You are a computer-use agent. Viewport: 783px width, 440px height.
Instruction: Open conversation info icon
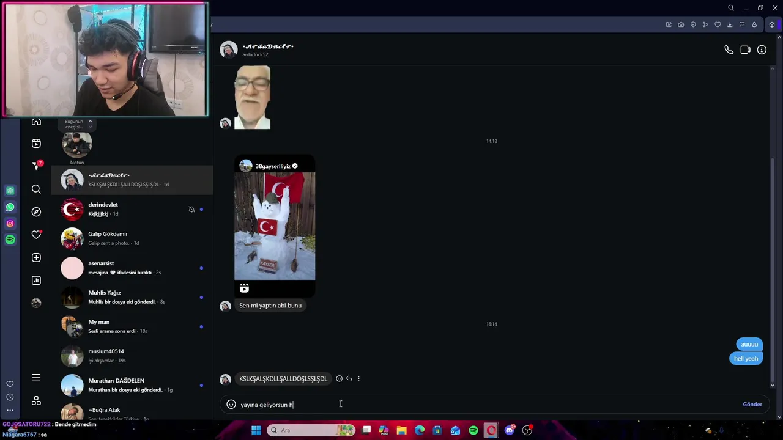(x=762, y=50)
